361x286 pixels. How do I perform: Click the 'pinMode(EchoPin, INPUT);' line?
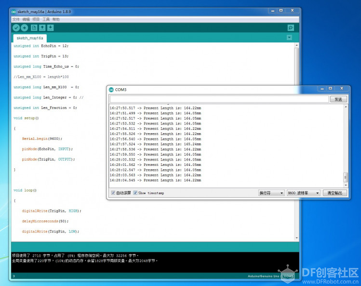pyautogui.click(x=47, y=149)
